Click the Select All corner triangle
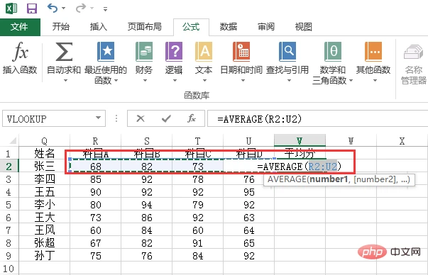 coord(12,140)
